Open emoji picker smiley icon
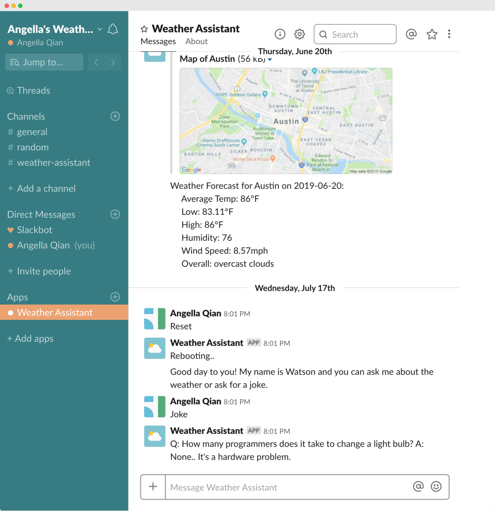495x511 pixels. 436,486
